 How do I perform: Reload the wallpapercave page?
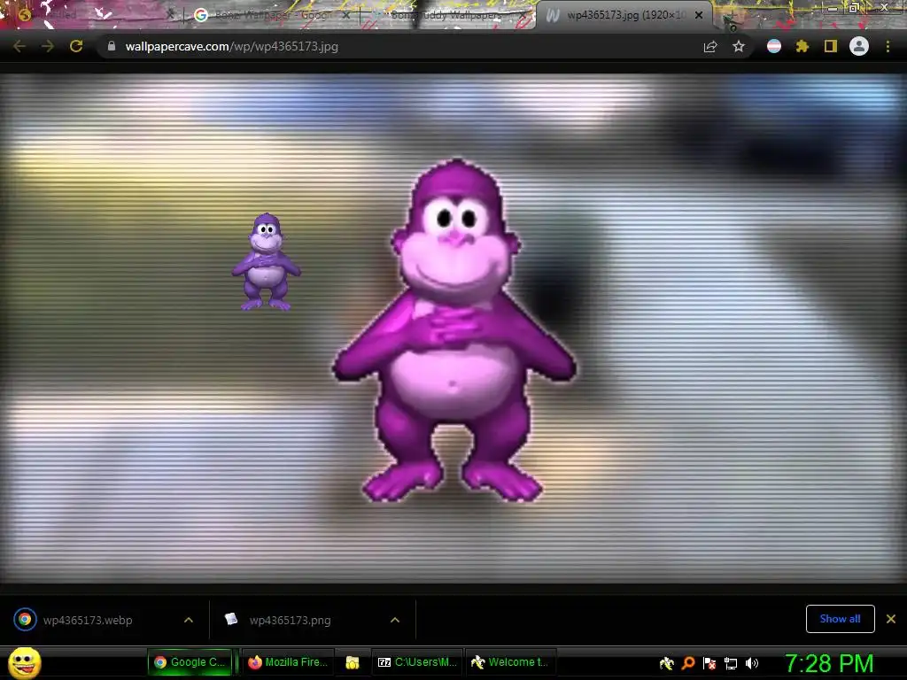(x=76, y=46)
